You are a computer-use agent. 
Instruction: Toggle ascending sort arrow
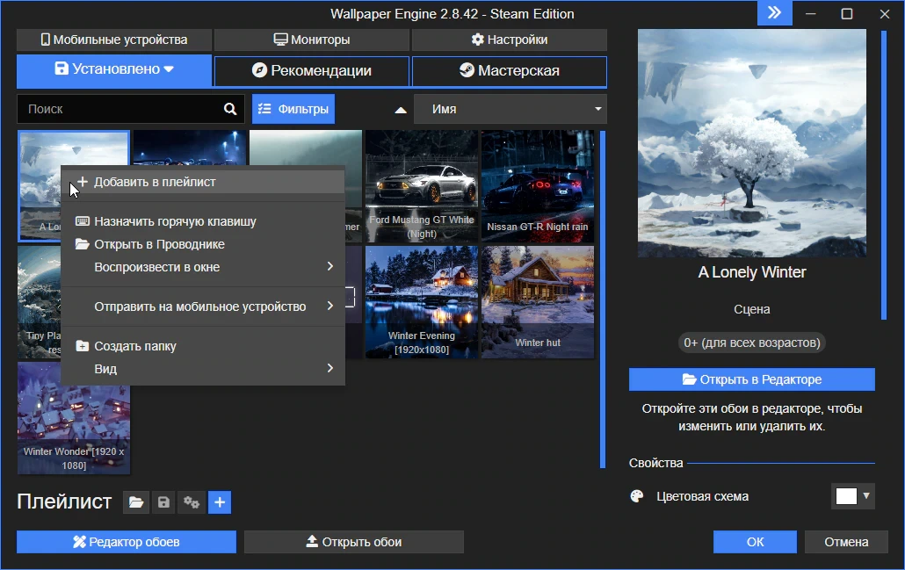point(401,110)
